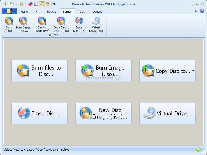Open the help question mark icon
207x155 pixels.
(x=202, y=11)
